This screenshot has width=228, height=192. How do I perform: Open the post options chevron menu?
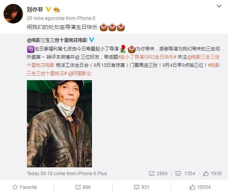[x=219, y=6]
